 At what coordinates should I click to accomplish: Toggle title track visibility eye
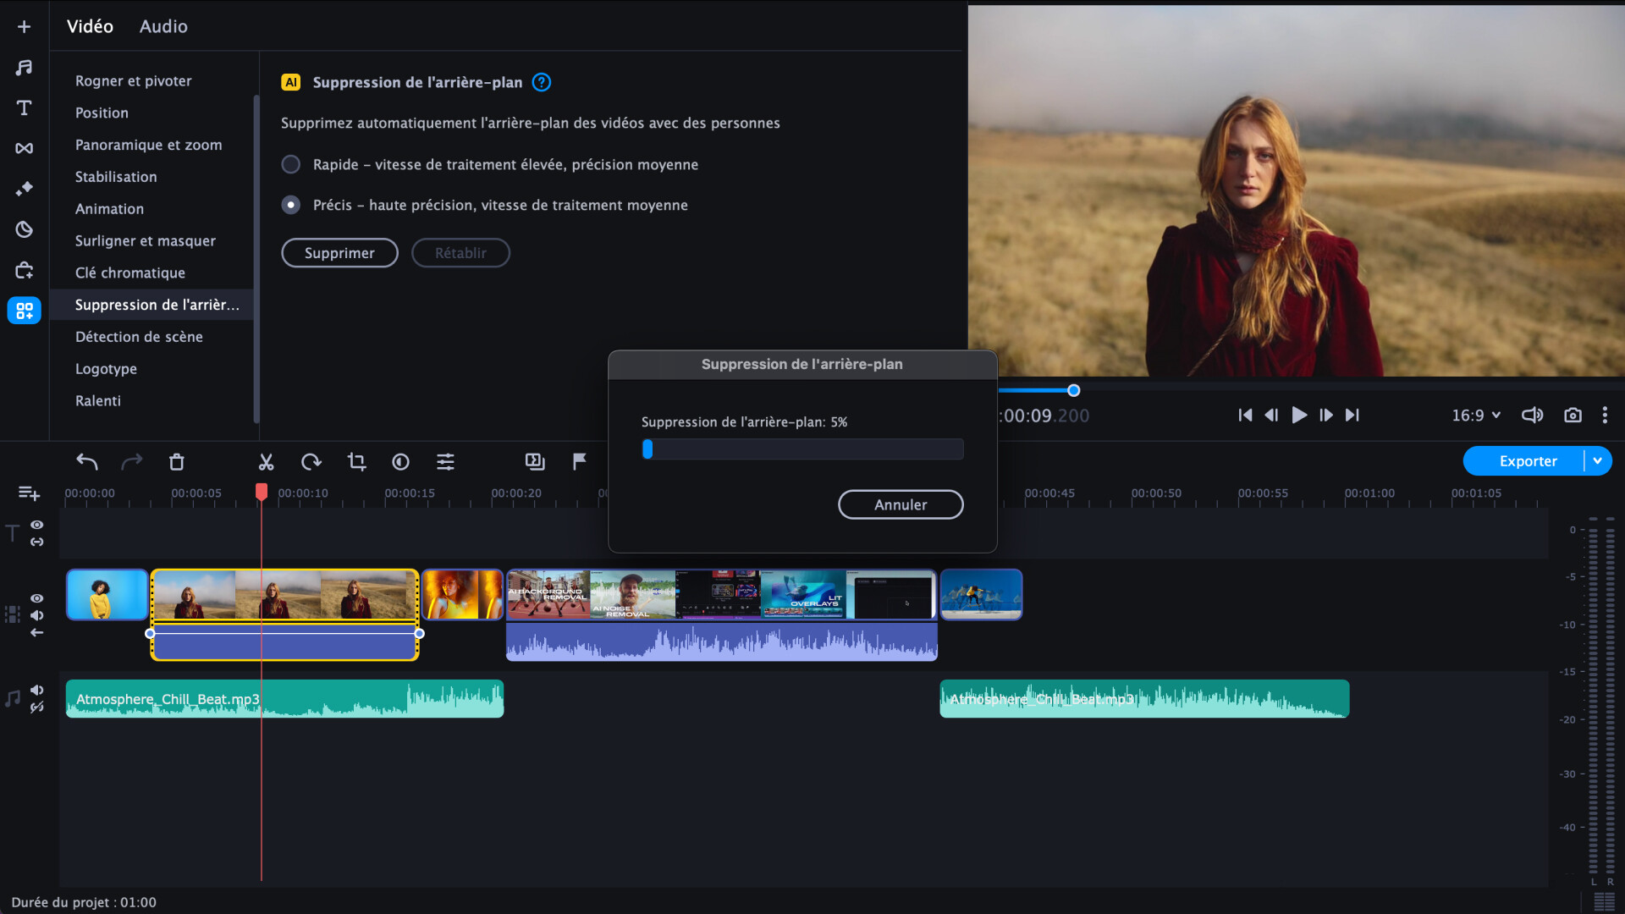click(37, 525)
